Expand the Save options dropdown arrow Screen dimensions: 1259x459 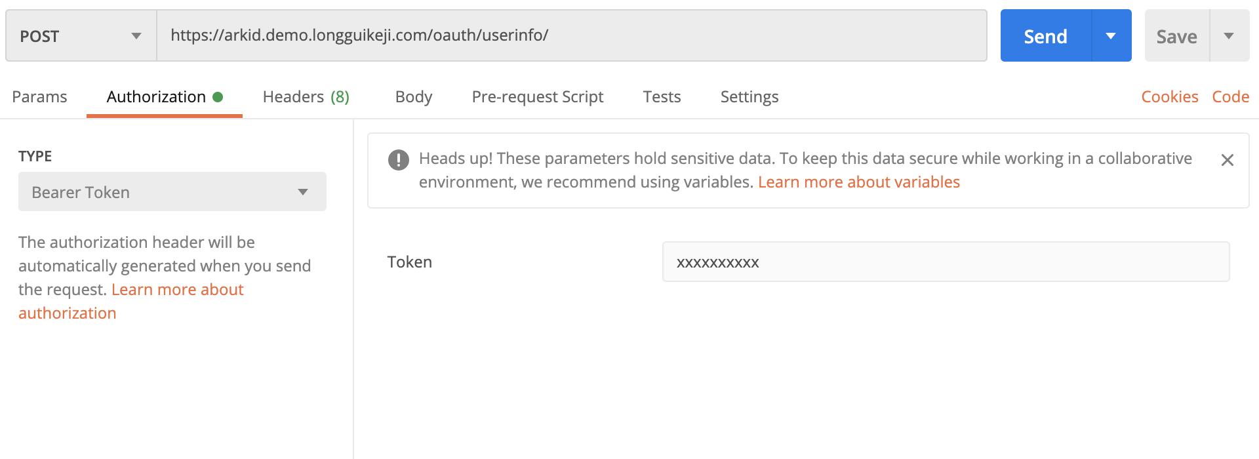pyautogui.click(x=1229, y=36)
